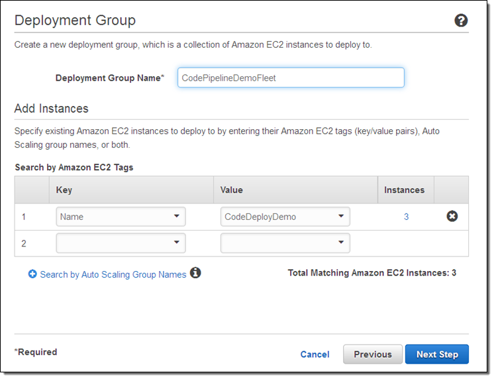Remove the first EC2 tag row
Viewport: 494px width, 379px height.
tap(452, 216)
